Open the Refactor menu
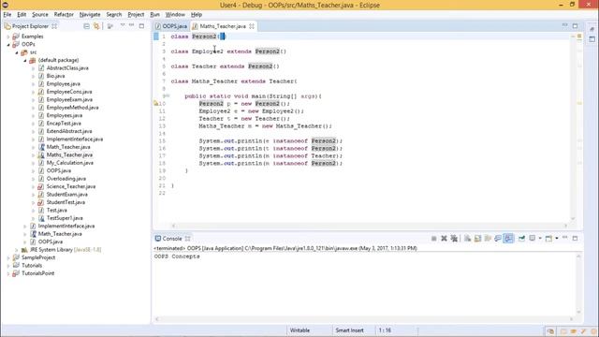Viewport: 599px width, 337px height. point(64,15)
